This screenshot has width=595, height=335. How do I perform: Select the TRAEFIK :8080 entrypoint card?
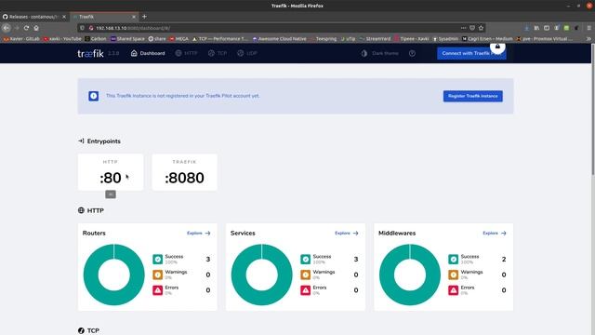pyautogui.click(x=184, y=172)
